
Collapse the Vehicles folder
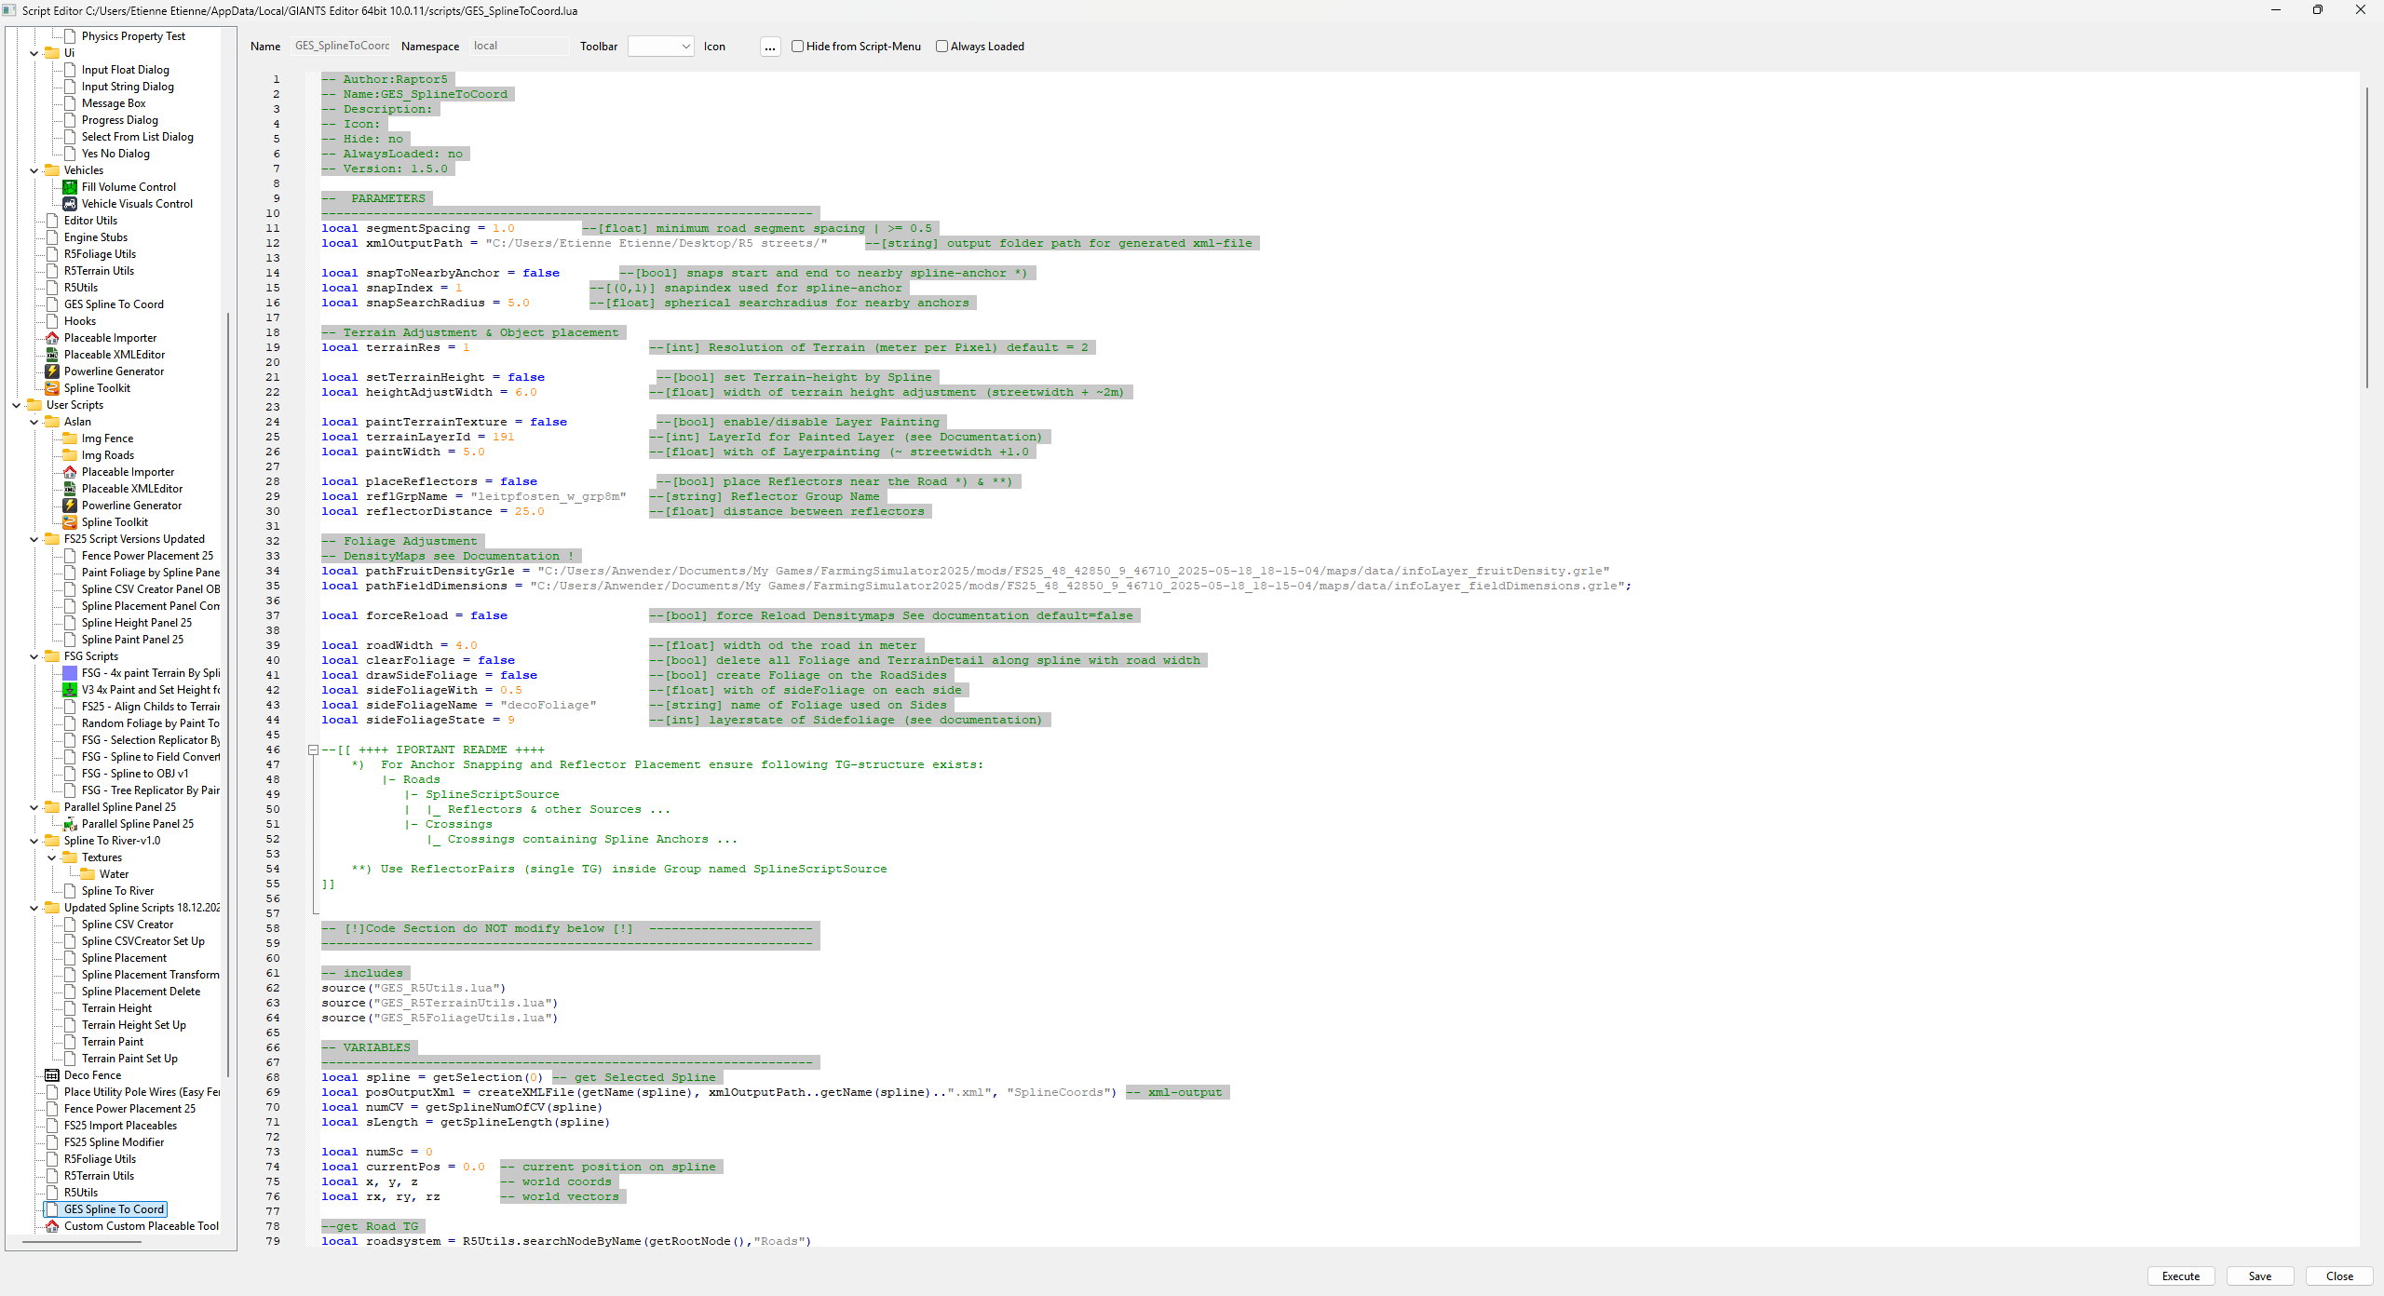pyautogui.click(x=34, y=170)
